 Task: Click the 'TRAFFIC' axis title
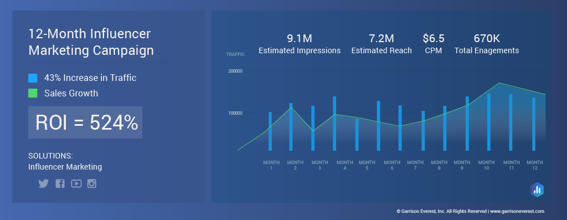point(235,55)
